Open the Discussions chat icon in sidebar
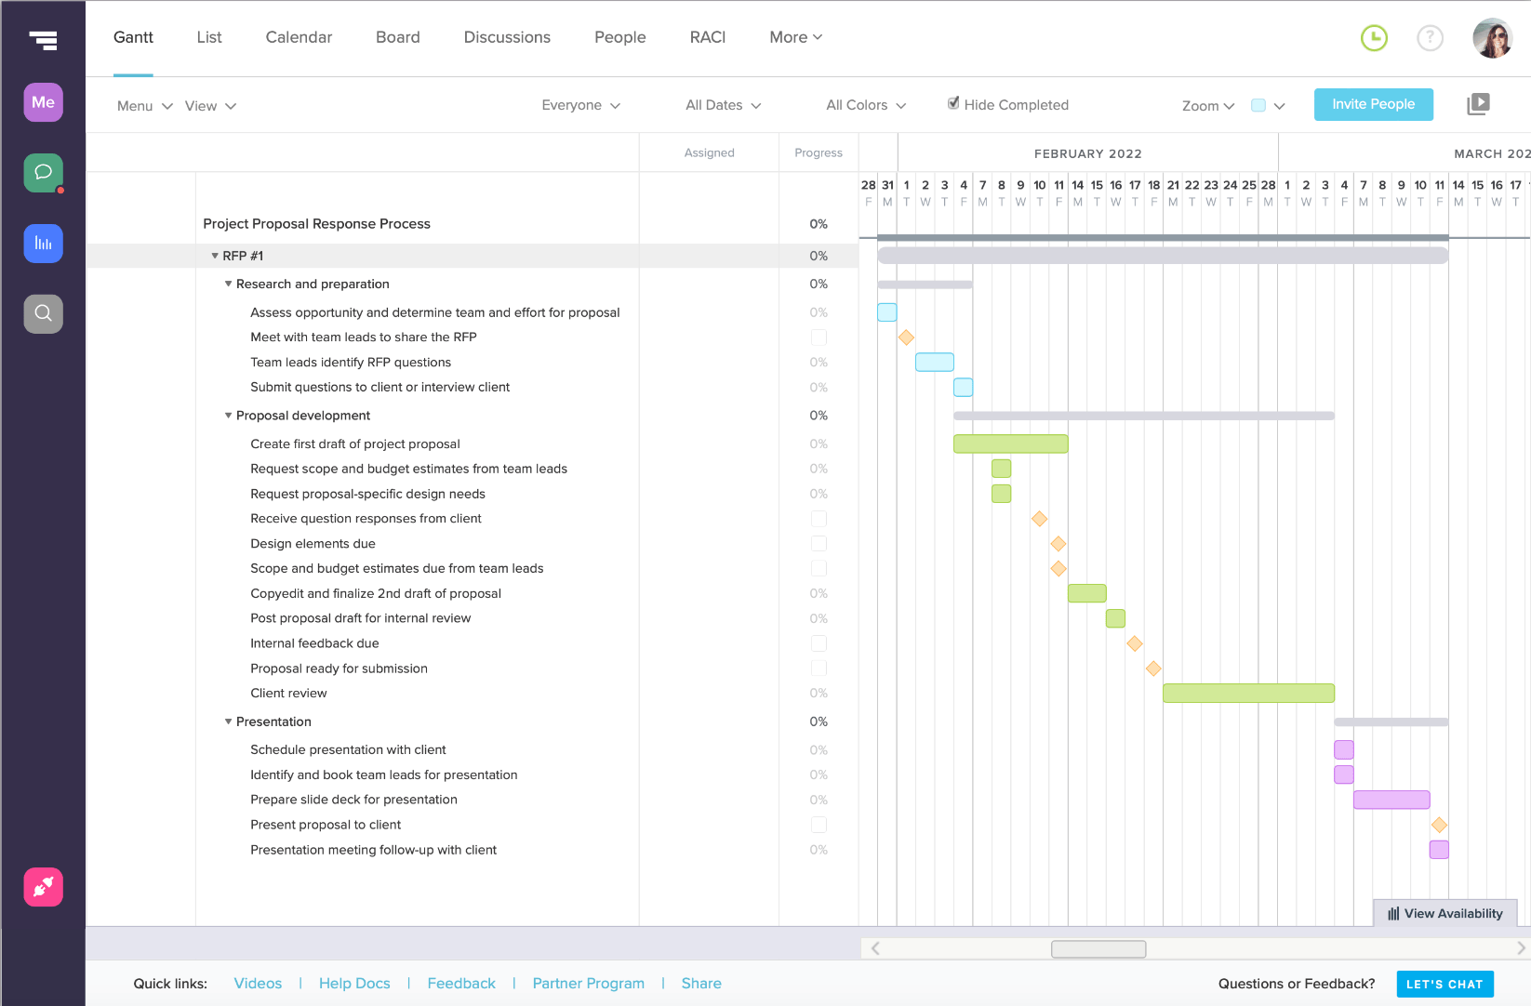The image size is (1531, 1006). (x=43, y=172)
